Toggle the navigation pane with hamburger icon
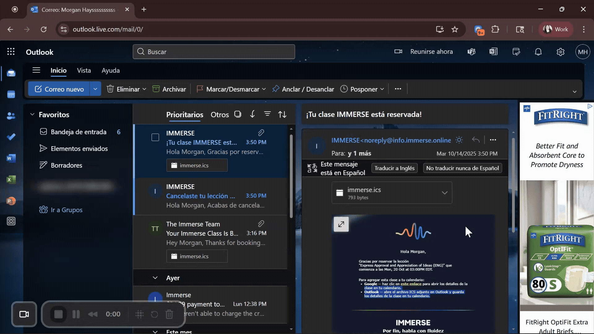 pyautogui.click(x=36, y=70)
